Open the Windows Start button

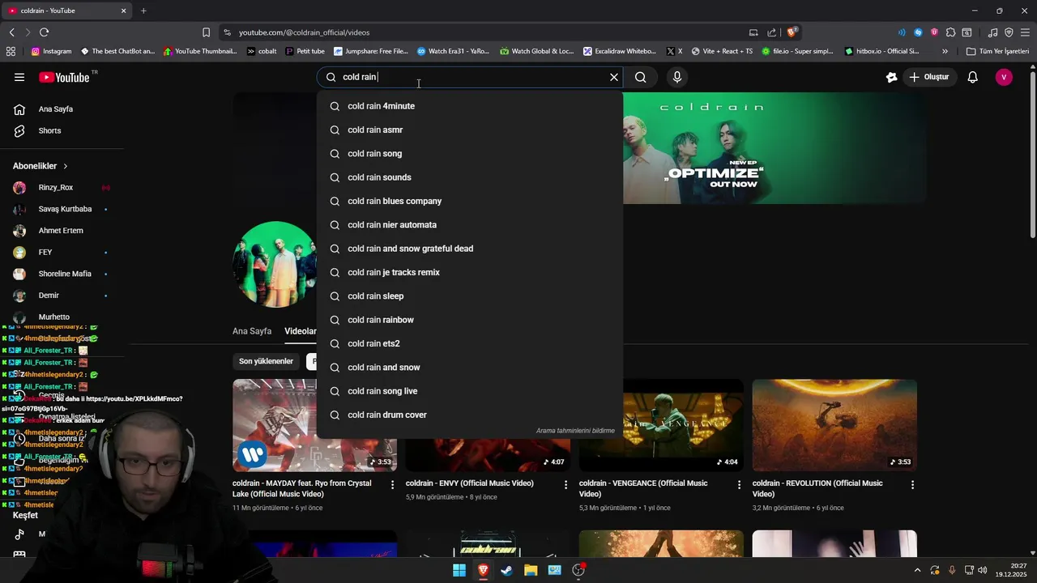click(x=459, y=570)
